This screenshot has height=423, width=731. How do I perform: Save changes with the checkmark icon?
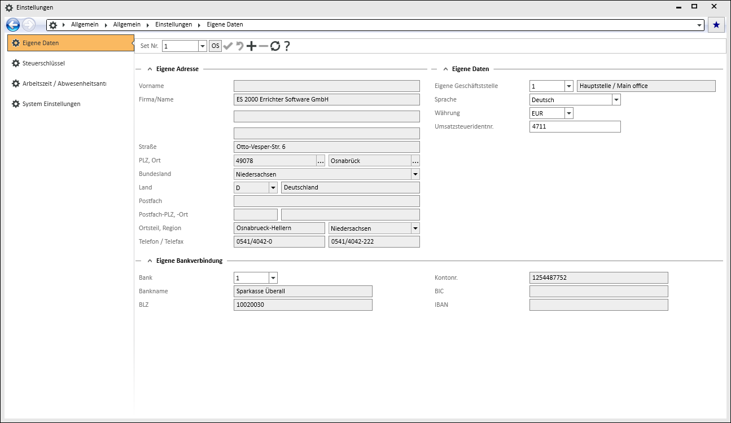coord(228,46)
